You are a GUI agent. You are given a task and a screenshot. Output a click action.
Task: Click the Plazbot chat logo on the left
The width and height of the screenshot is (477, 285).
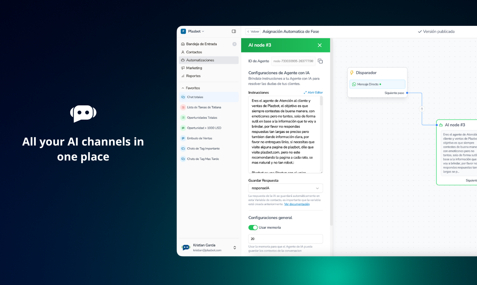(83, 114)
